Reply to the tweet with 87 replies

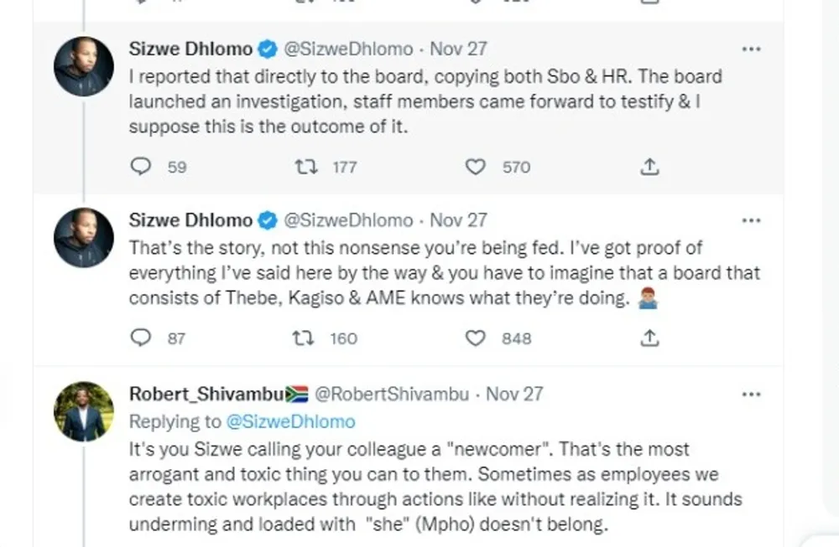point(141,338)
